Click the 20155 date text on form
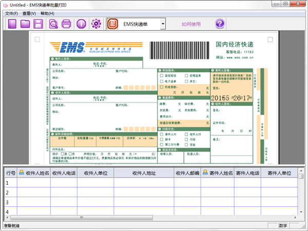The height and width of the screenshot is (231, 308). pos(220,98)
